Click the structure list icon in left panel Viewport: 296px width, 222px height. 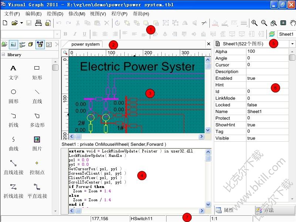click(22, 44)
